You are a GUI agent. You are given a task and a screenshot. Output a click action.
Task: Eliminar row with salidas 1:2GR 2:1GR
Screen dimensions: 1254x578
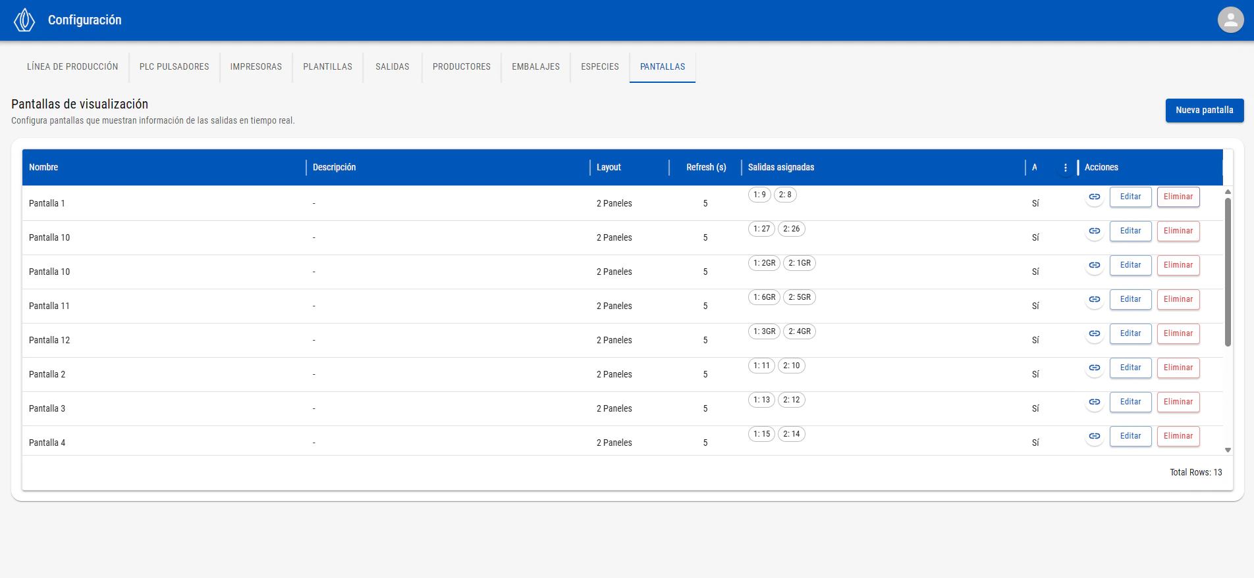(x=1178, y=265)
